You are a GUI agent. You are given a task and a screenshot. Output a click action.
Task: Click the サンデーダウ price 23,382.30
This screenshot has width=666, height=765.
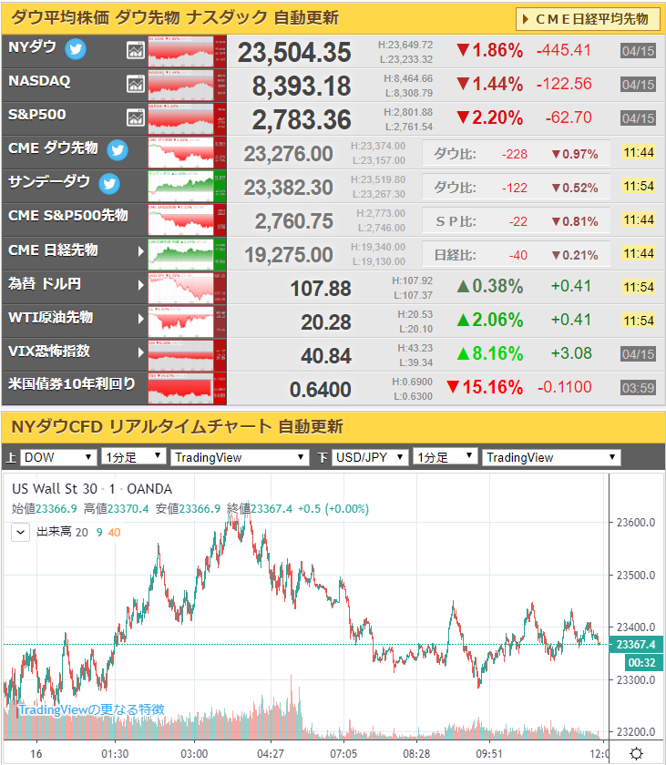pos(288,188)
